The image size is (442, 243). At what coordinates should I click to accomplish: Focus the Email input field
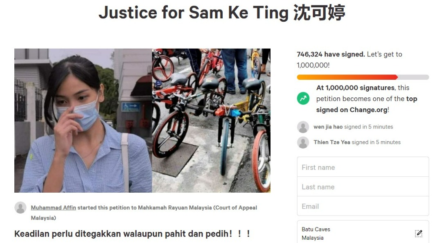point(363,206)
